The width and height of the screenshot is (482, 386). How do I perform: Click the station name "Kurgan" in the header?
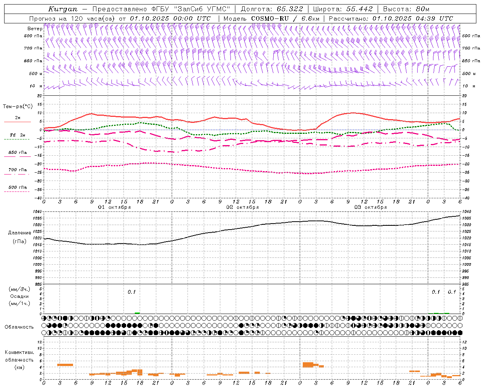click(63, 9)
